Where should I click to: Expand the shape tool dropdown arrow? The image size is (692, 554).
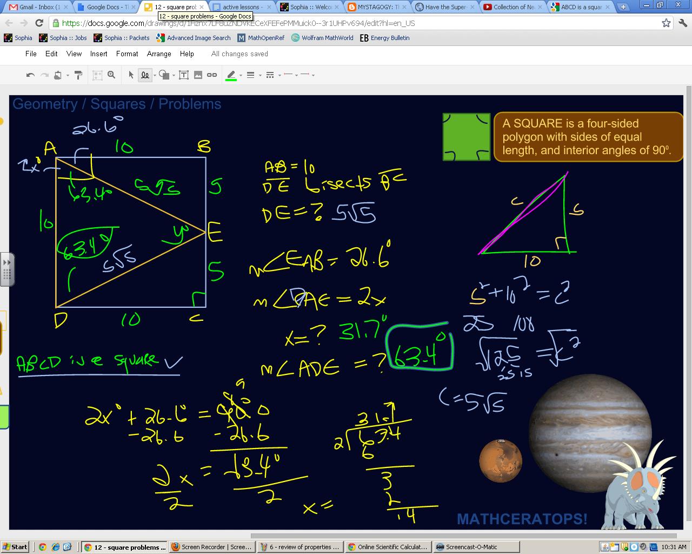(174, 76)
